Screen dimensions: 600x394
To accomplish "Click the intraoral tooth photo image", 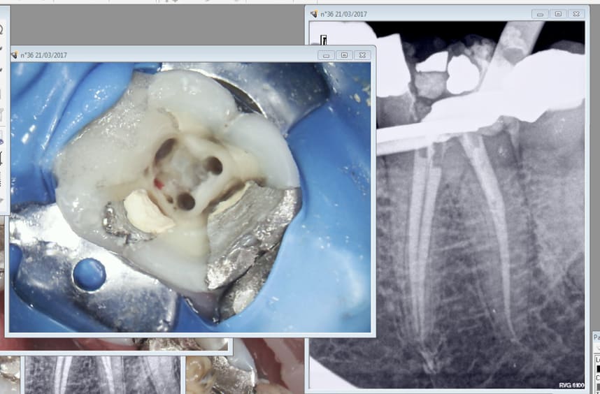I will click(x=189, y=196).
